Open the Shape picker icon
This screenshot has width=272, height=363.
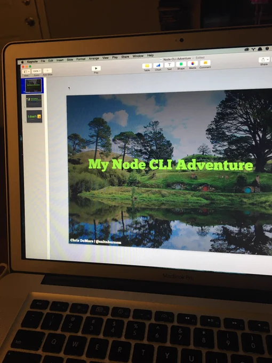181,64
